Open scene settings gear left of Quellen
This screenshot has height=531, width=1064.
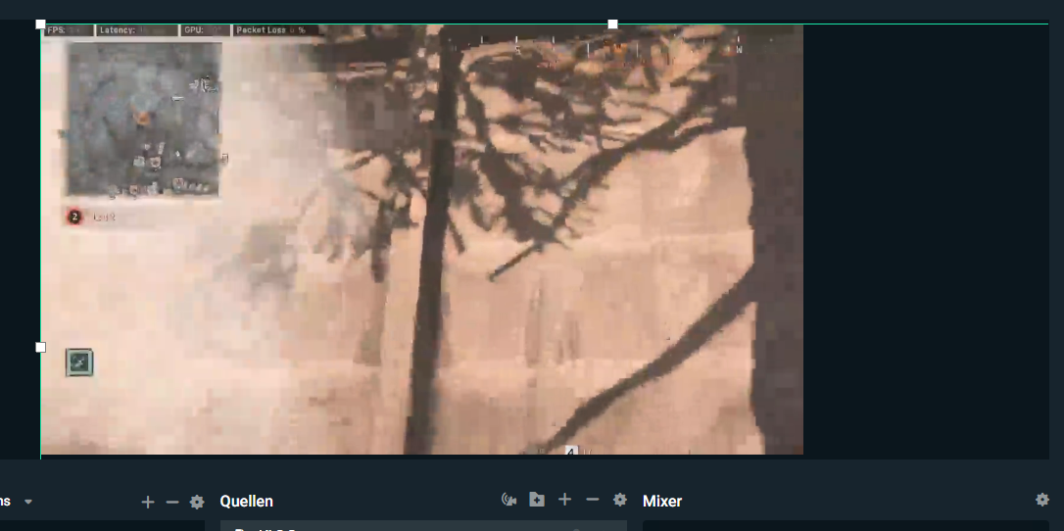[x=197, y=502]
